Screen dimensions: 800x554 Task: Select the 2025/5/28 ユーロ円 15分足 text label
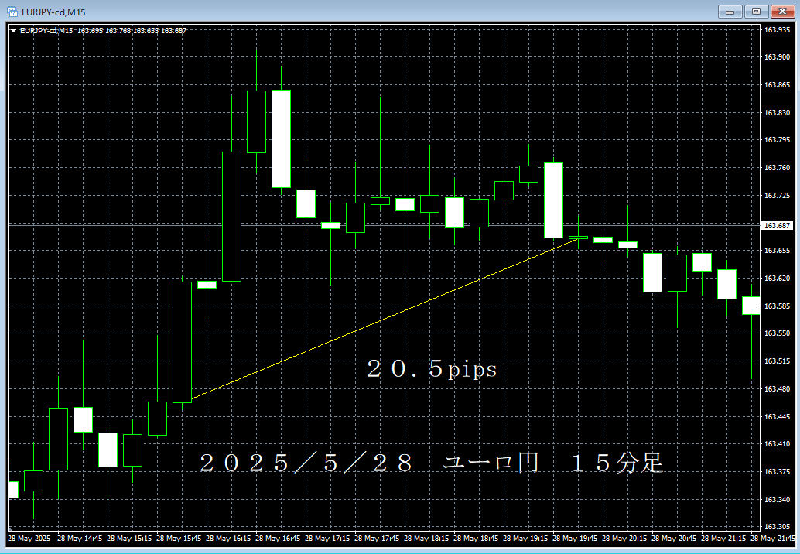[x=431, y=463]
